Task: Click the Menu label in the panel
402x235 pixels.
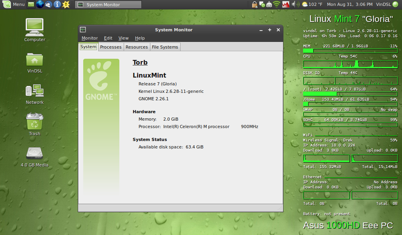Action: tap(19, 4)
